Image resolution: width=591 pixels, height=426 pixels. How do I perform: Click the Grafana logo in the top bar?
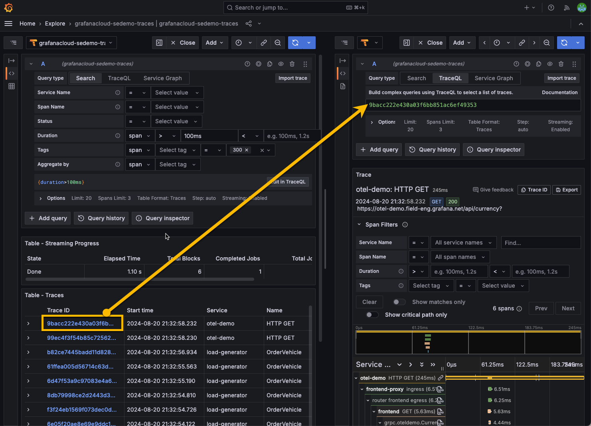(8, 7)
